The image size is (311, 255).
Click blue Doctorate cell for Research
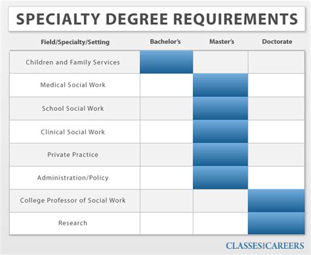[276, 224]
